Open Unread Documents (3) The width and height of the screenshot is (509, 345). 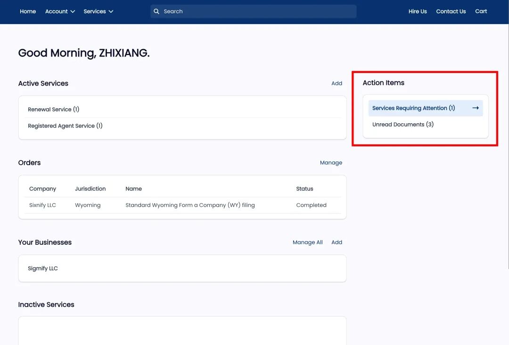(402, 125)
